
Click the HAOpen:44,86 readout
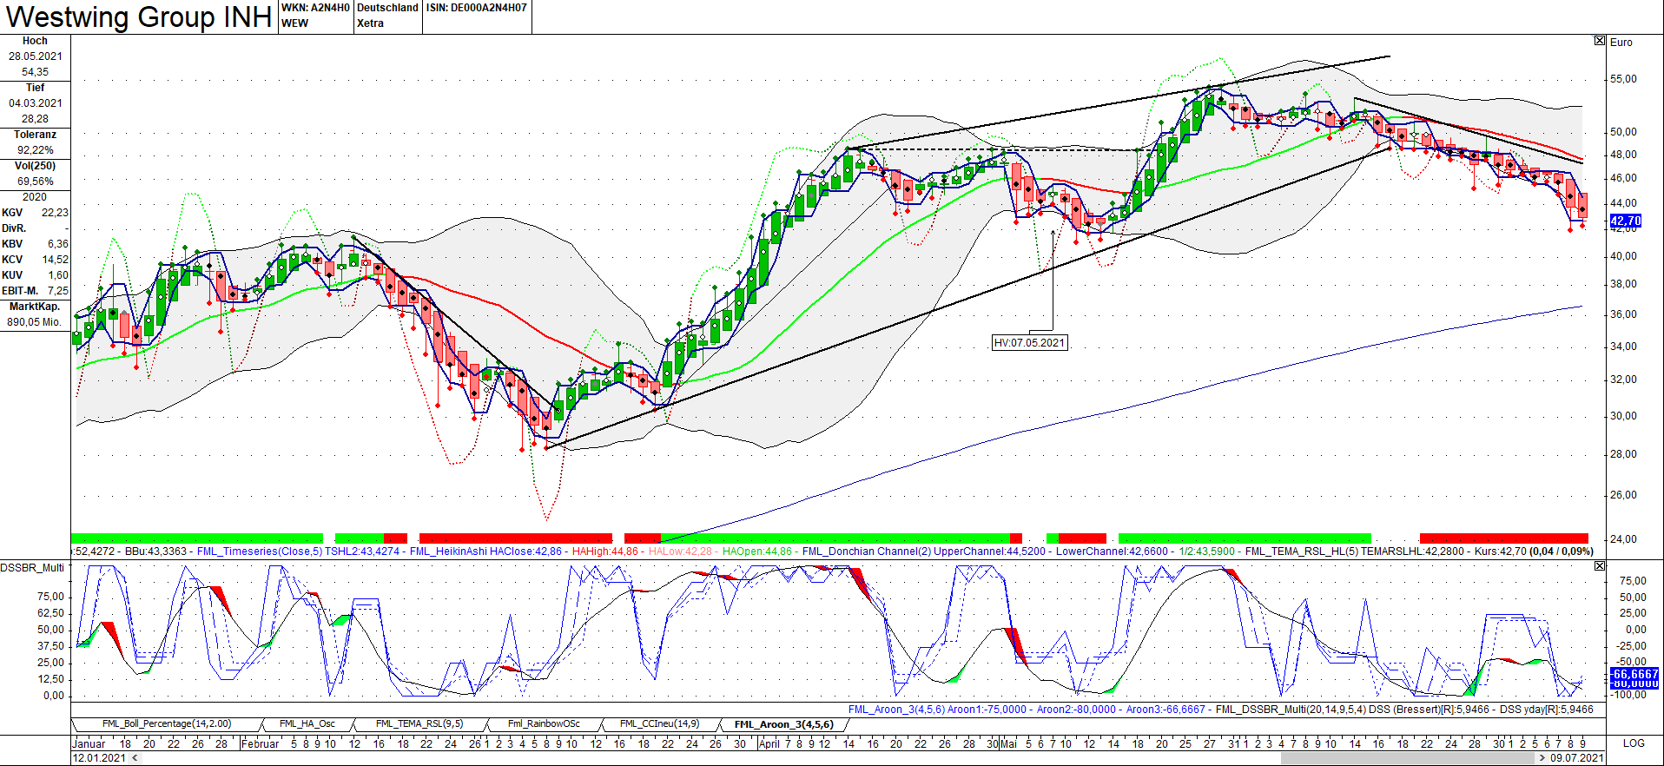[x=757, y=551]
